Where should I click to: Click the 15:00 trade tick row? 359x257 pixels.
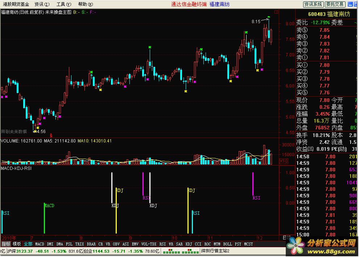click(327, 235)
